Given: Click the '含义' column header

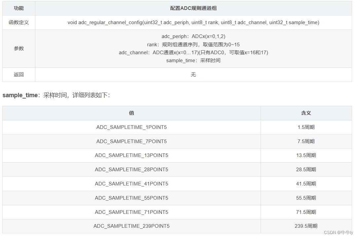Looking at the screenshot, I should (306, 113).
